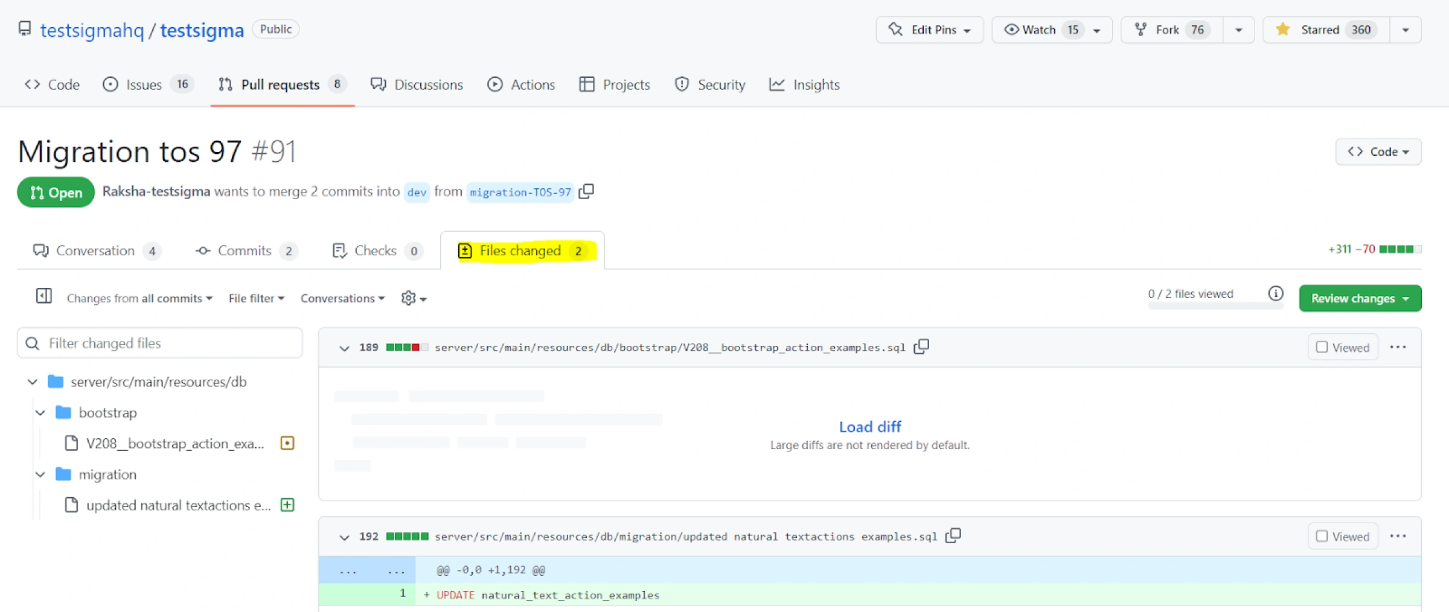This screenshot has width=1449, height=612.
Task: Copy V208 bootstrap file path icon
Action: point(921,347)
